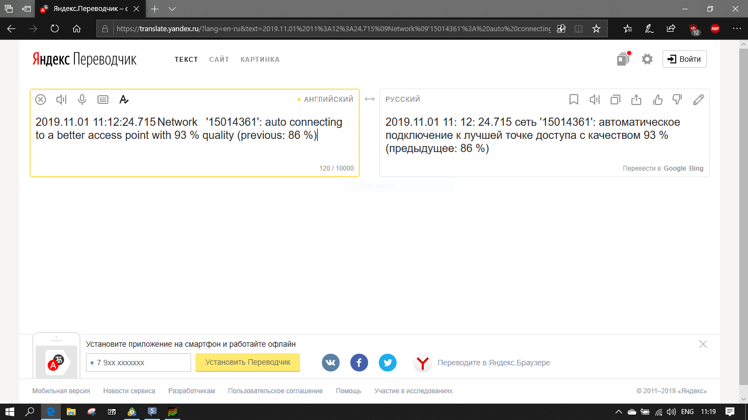Go back in the browser
This screenshot has height=420, width=748.
(x=11, y=28)
